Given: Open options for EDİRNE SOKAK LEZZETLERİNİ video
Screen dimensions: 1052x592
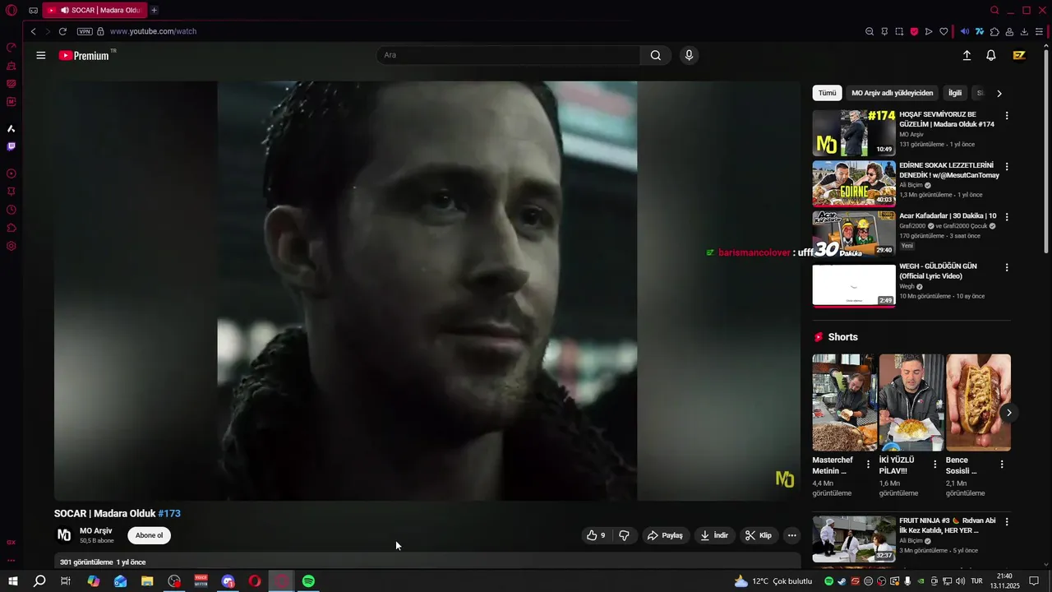Looking at the screenshot, I should [x=1007, y=166].
